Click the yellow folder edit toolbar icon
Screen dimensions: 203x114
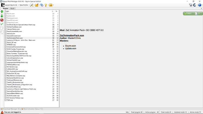tap(51, 5)
